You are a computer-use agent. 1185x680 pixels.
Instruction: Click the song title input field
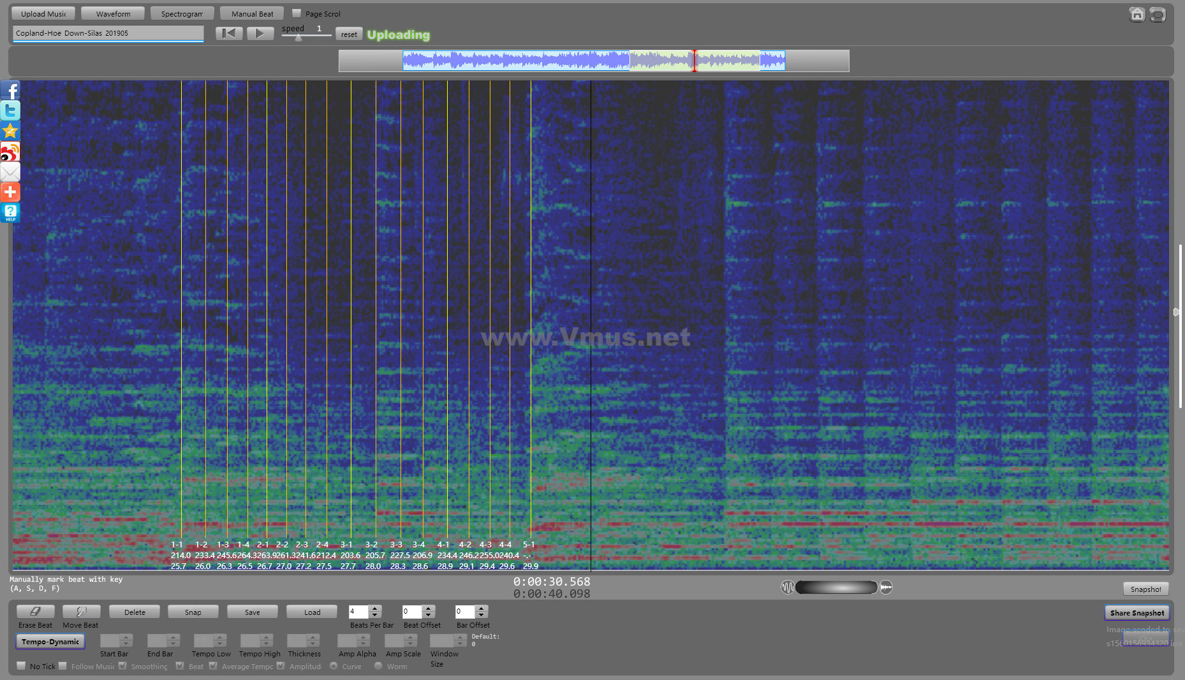pyautogui.click(x=108, y=33)
